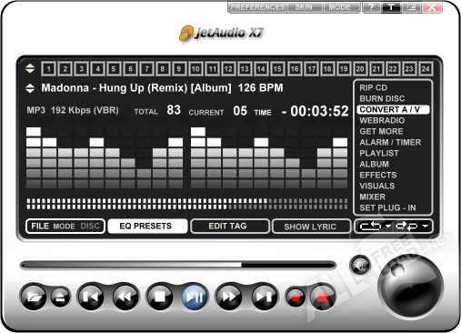Viewport: 461px width, 333px height.
Task: Click the open file folder icon
Action: pos(34,297)
